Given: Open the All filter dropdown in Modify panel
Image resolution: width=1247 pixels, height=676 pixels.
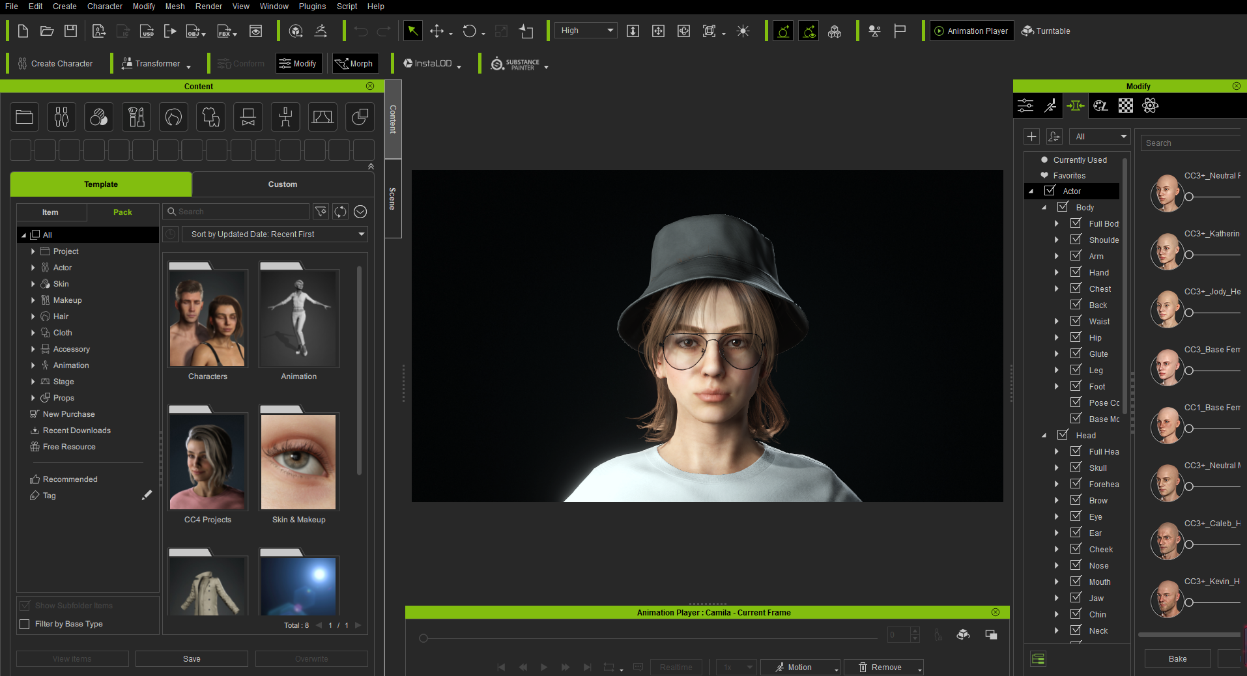Looking at the screenshot, I should pyautogui.click(x=1100, y=137).
